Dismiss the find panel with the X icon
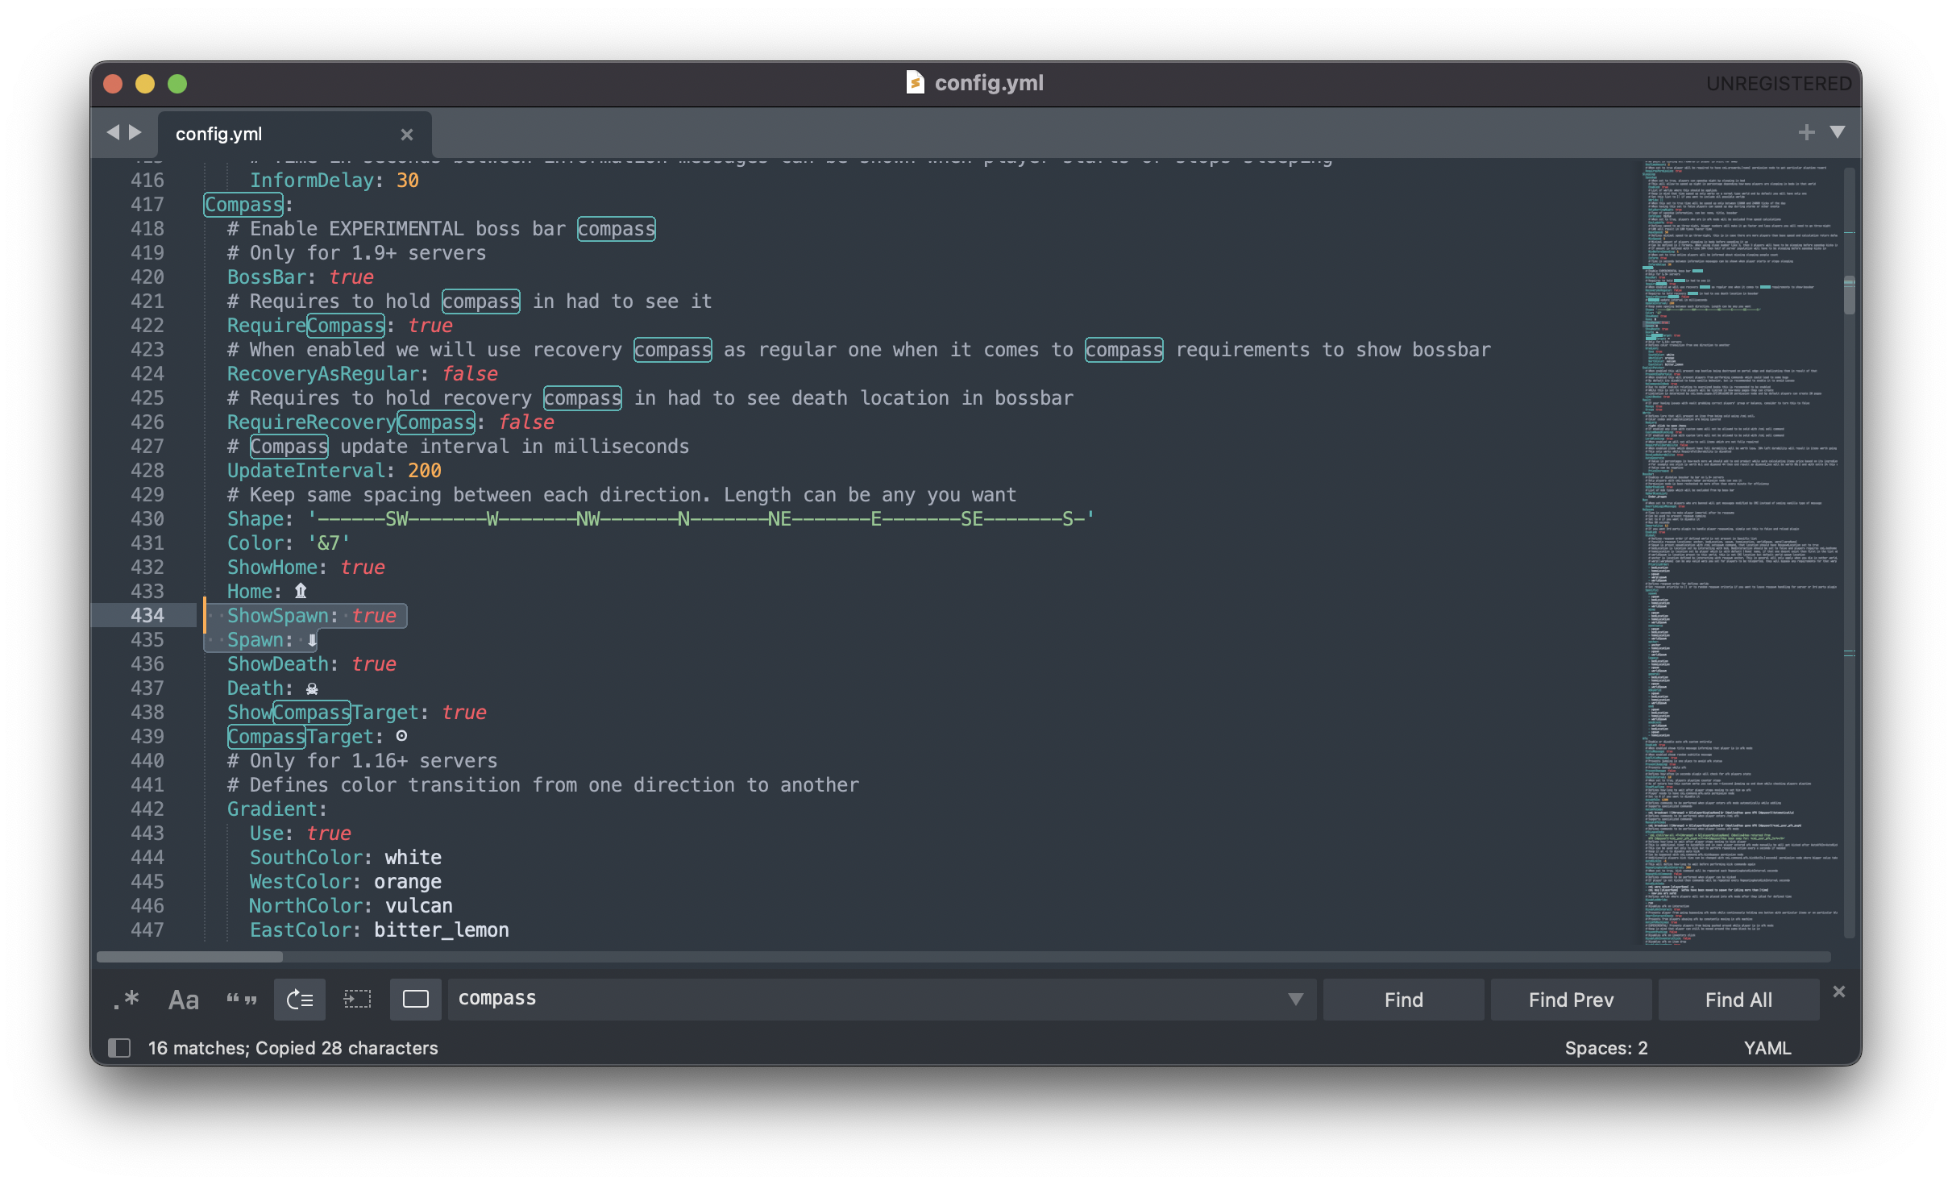 1840,992
